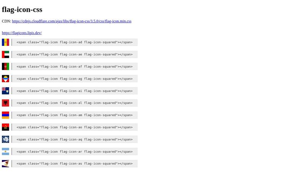Open the cdnjs Cloudflare CDN link
The image size is (306, 172).
72,21
